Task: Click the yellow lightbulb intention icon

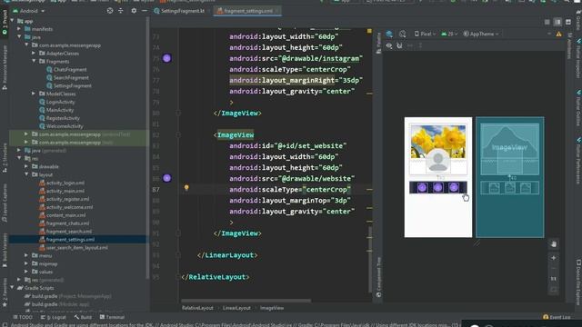Action: (186, 188)
